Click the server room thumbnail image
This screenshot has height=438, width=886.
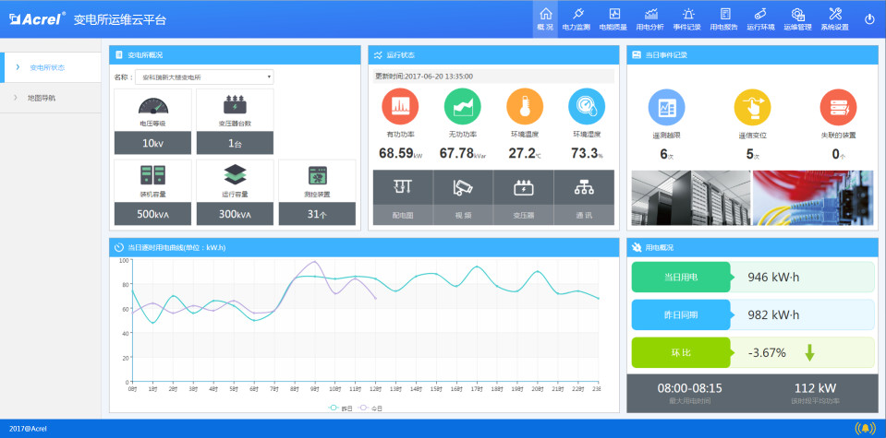689,198
